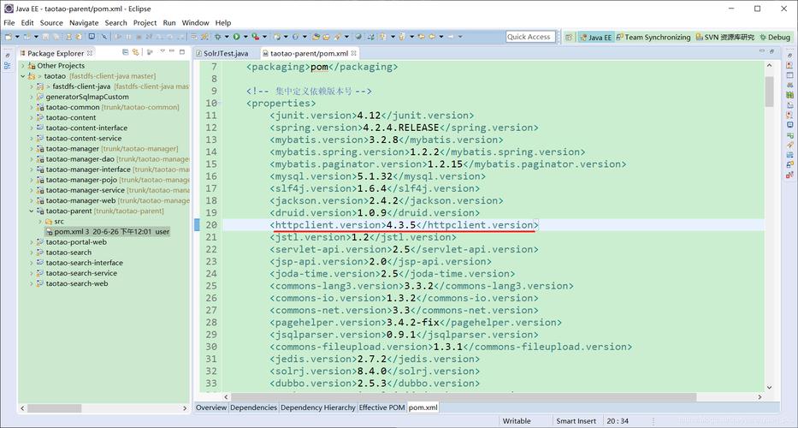Switch to the Debug perspective button

click(774, 37)
